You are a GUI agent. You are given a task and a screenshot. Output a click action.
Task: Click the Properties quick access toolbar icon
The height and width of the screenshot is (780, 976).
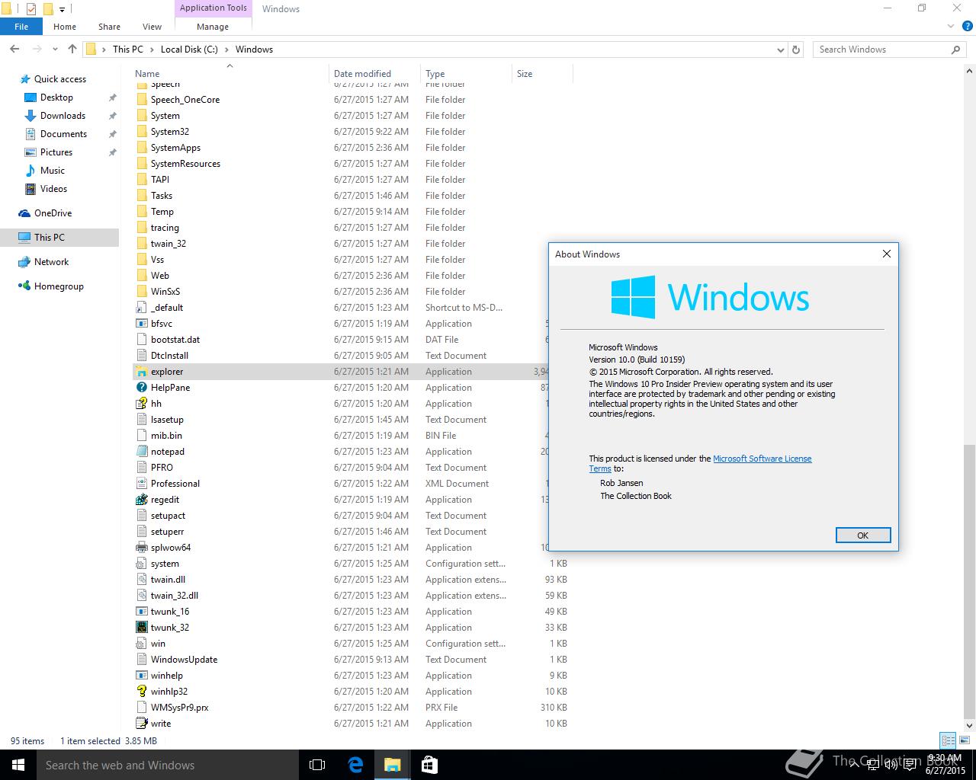click(31, 9)
